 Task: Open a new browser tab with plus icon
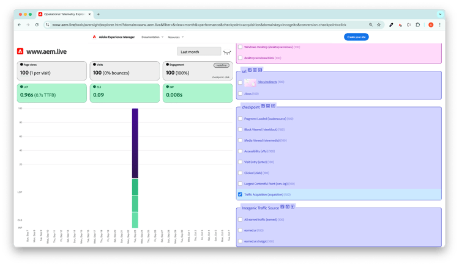(x=99, y=14)
